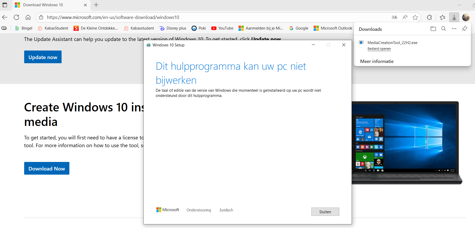Open the KabasStudent bookmark
The height and width of the screenshot is (228, 475).
point(53,28)
